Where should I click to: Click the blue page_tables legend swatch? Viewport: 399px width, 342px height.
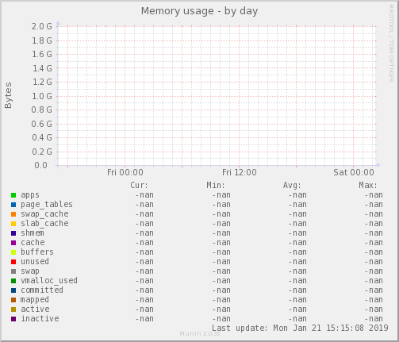point(13,205)
